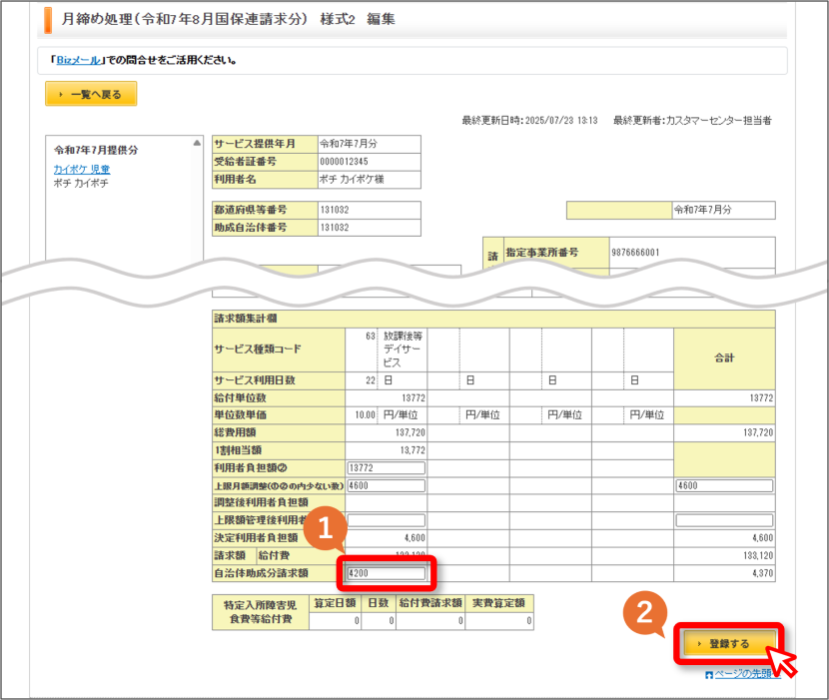Go to ページの先頭 link
This screenshot has height=700, width=829.
point(744,674)
